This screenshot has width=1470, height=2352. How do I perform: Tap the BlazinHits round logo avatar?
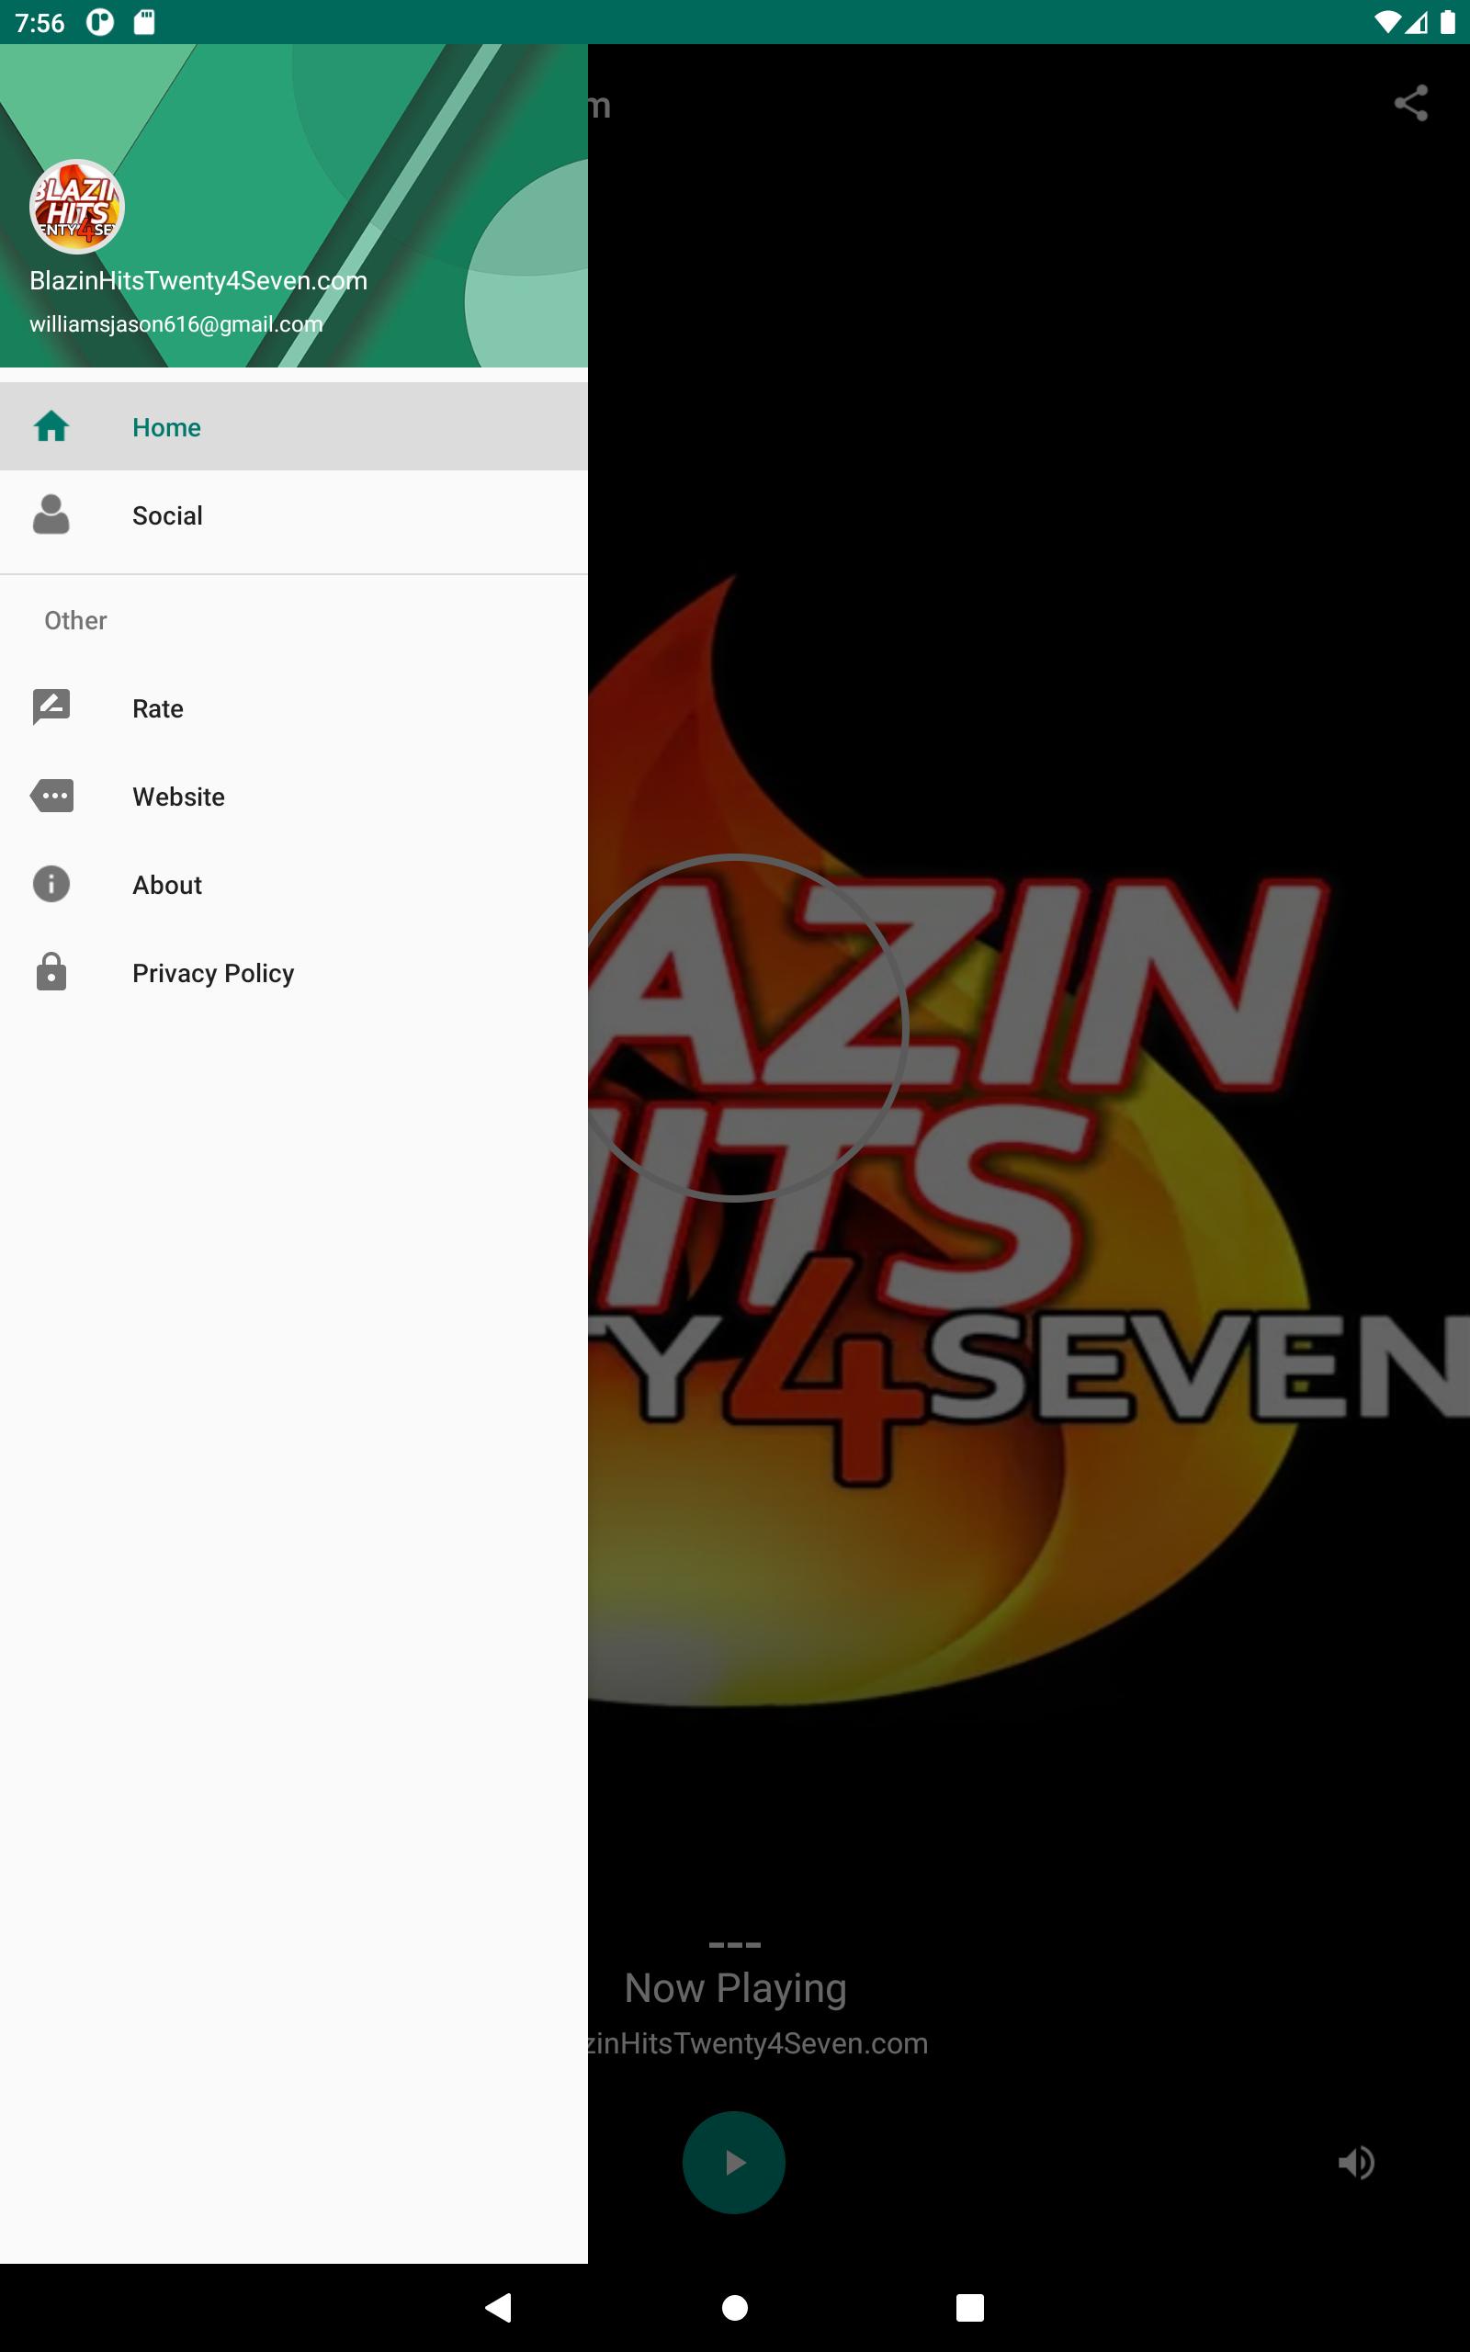(x=77, y=206)
